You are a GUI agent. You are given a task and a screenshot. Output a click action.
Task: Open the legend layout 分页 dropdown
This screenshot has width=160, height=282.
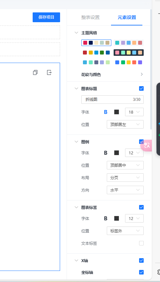(x=125, y=178)
